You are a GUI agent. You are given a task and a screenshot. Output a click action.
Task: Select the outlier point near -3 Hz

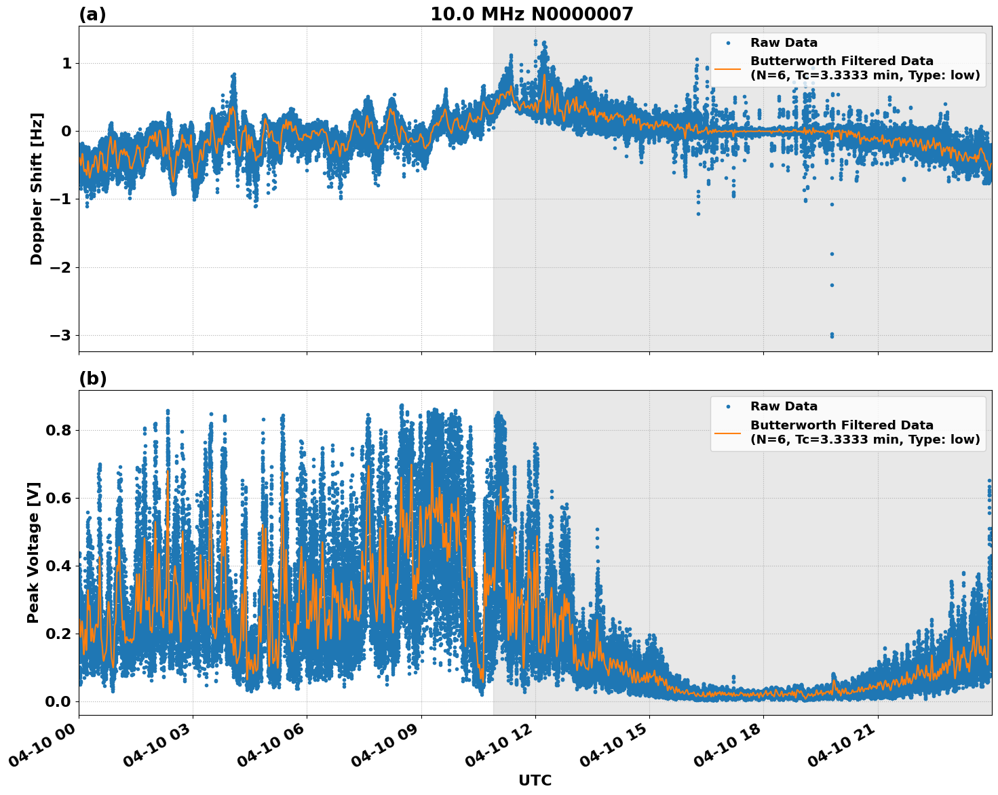pyautogui.click(x=833, y=336)
